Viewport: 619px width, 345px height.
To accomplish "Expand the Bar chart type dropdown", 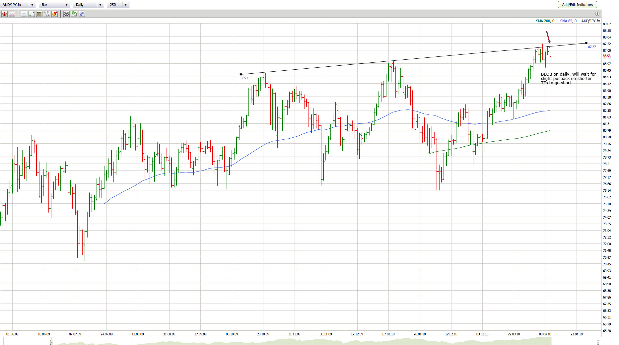I will (x=66, y=5).
